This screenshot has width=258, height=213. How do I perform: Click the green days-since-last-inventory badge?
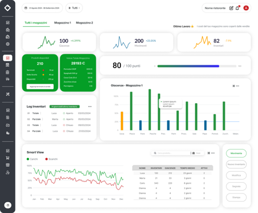tap(65, 107)
